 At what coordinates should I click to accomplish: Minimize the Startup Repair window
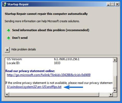coord(108,4)
